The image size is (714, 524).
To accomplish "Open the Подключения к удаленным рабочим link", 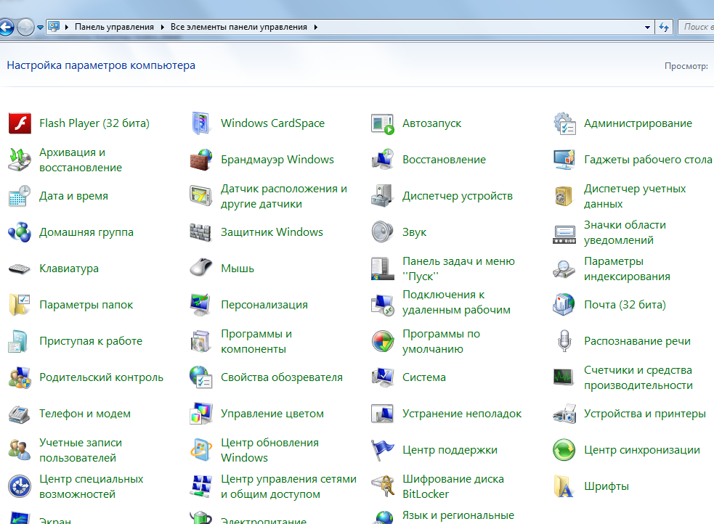I will [456, 302].
